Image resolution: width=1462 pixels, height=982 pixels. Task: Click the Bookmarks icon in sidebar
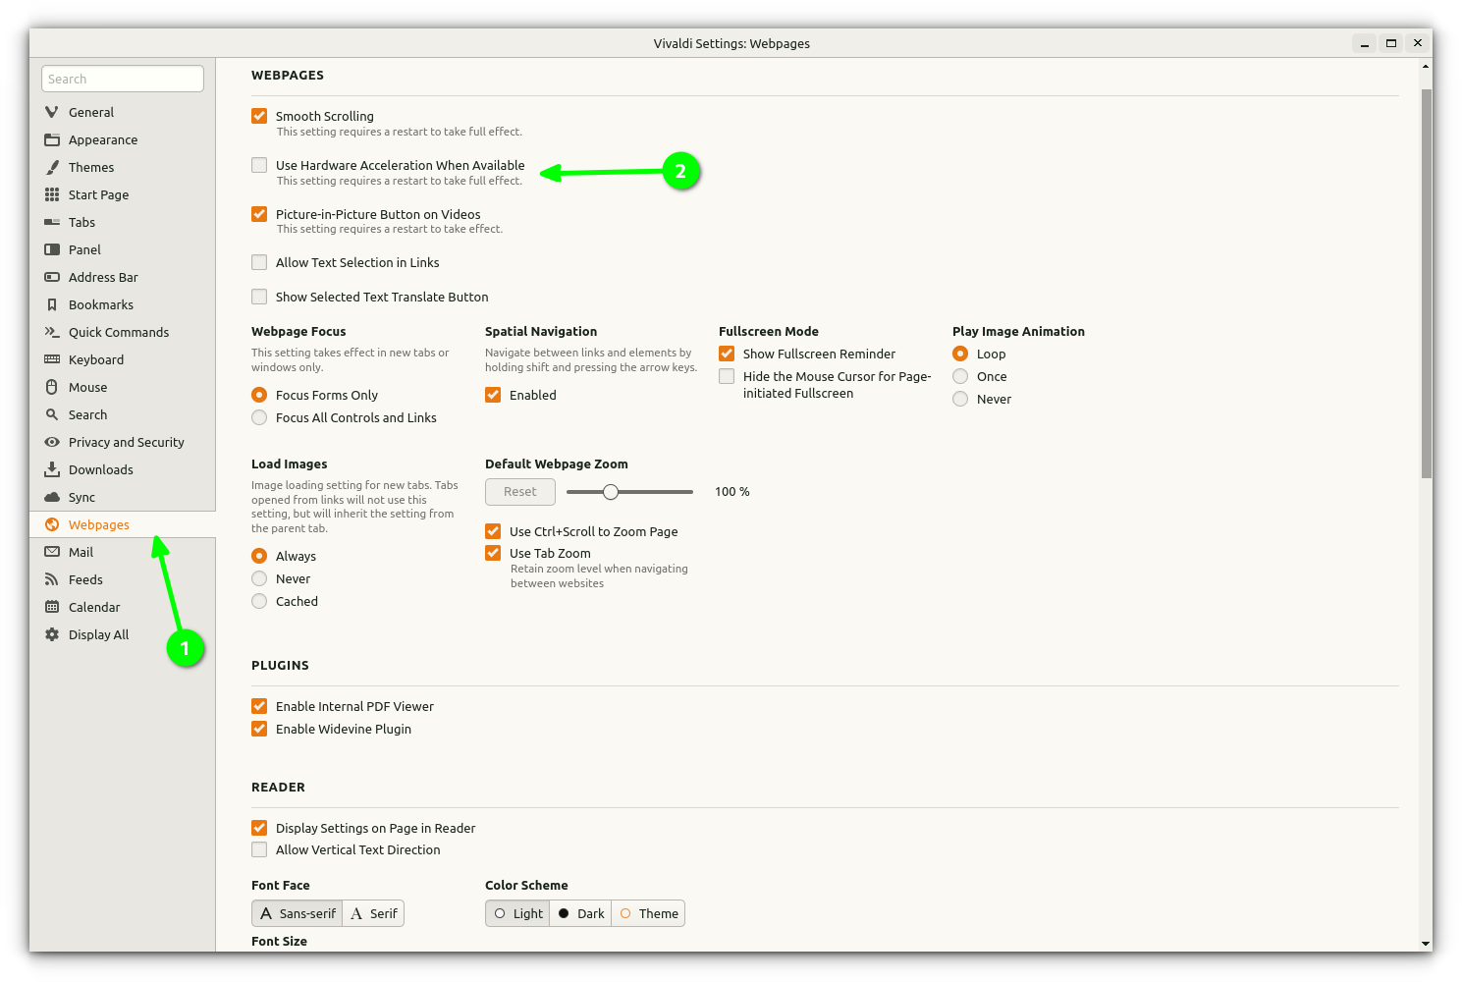click(52, 304)
